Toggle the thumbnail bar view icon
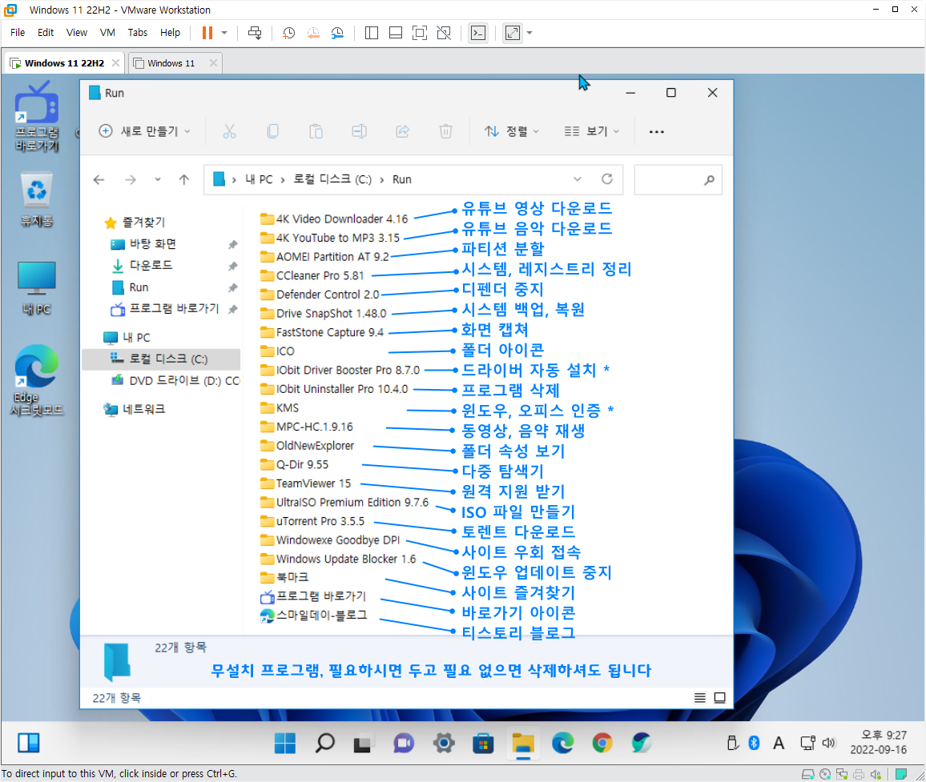Image resolution: width=926 pixels, height=782 pixels. click(x=396, y=33)
